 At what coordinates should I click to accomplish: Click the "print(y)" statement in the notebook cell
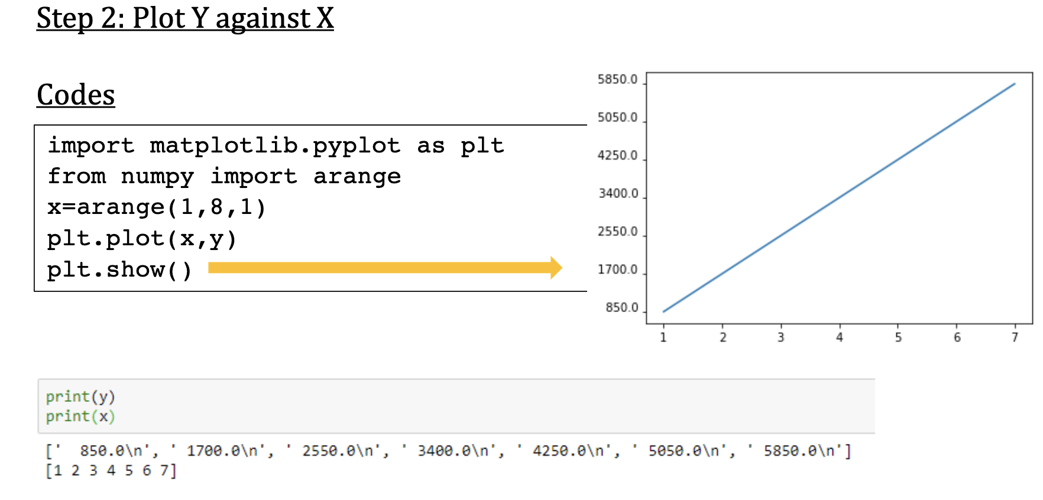80,397
